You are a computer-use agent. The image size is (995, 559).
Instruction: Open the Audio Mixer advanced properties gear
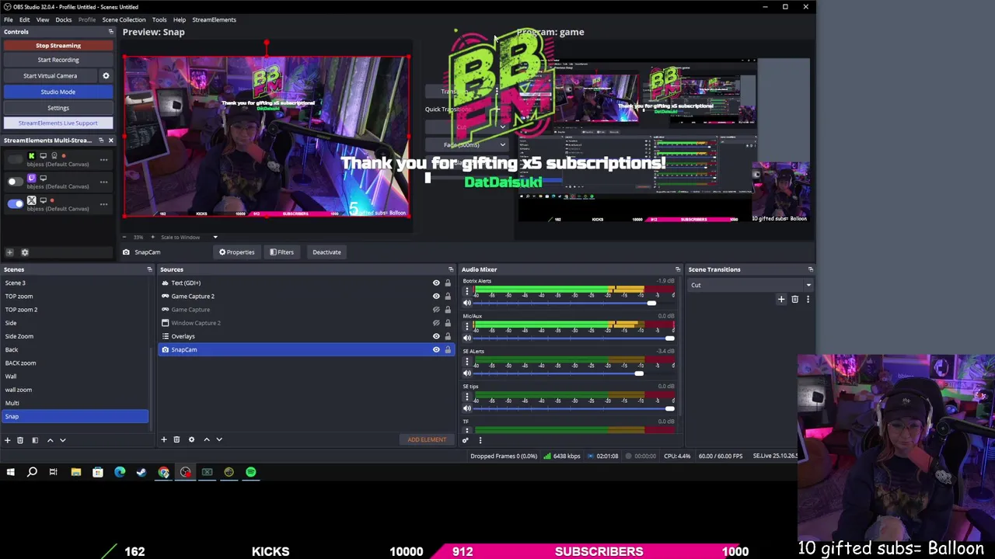(465, 440)
